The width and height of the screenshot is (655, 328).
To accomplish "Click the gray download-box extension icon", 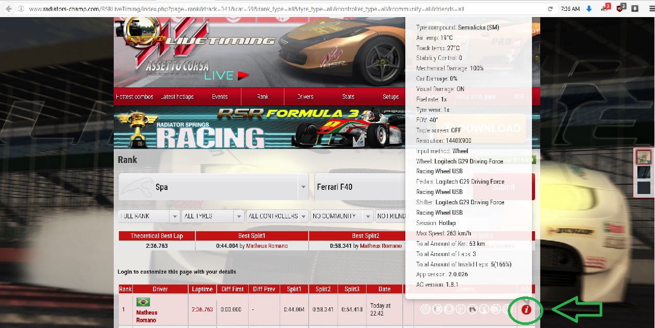I will pyautogui.click(x=635, y=9).
